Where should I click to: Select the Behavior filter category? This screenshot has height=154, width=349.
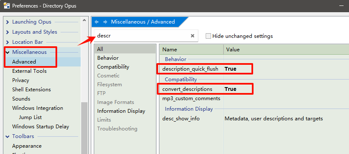tap(108, 58)
